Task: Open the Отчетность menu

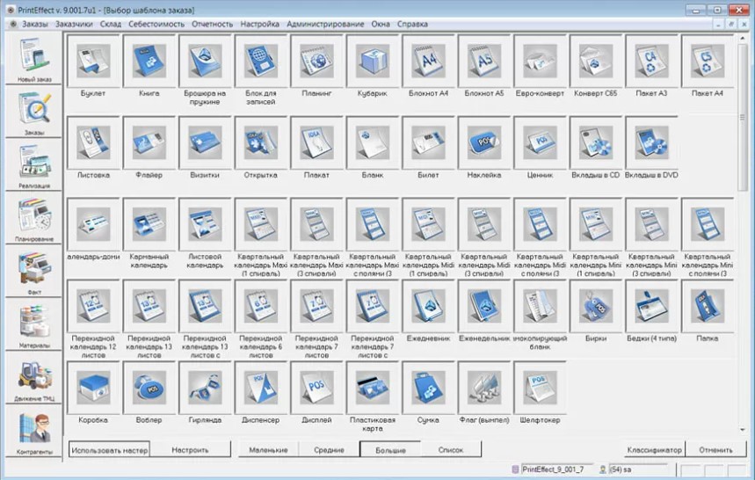Action: 212,24
